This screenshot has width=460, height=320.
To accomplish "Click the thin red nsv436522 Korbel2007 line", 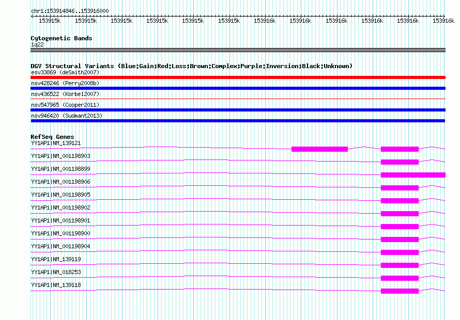I will pyautogui.click(x=238, y=99).
